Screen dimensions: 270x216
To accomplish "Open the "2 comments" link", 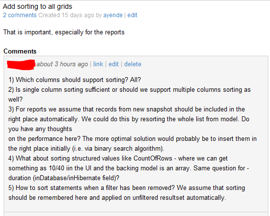I will [x=20, y=15].
